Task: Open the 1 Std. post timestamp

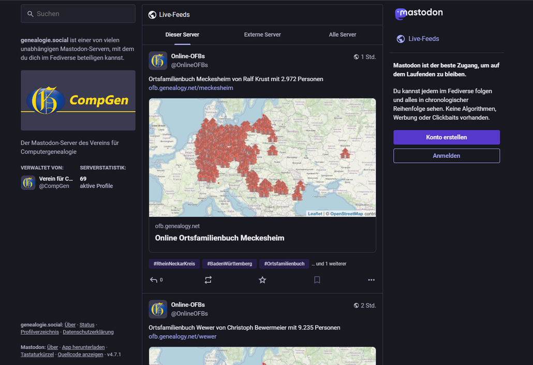Action: (x=368, y=57)
